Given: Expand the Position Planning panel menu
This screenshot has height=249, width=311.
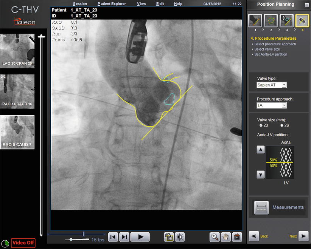Looking at the screenshot, I should tap(306, 5).
